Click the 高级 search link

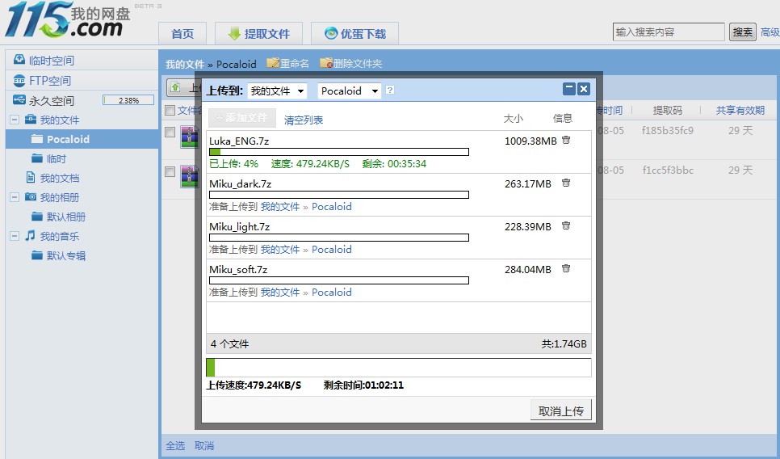click(x=770, y=32)
